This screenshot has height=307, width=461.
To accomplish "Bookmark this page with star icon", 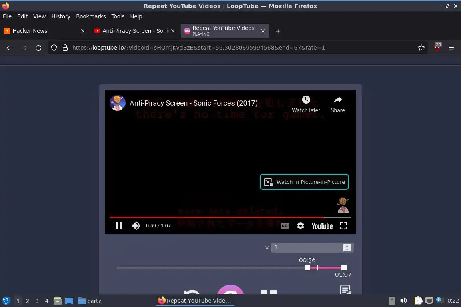I will (x=421, y=48).
